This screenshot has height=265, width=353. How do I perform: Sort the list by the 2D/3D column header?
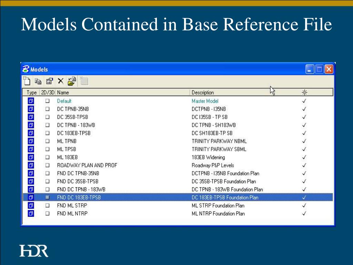click(48, 92)
